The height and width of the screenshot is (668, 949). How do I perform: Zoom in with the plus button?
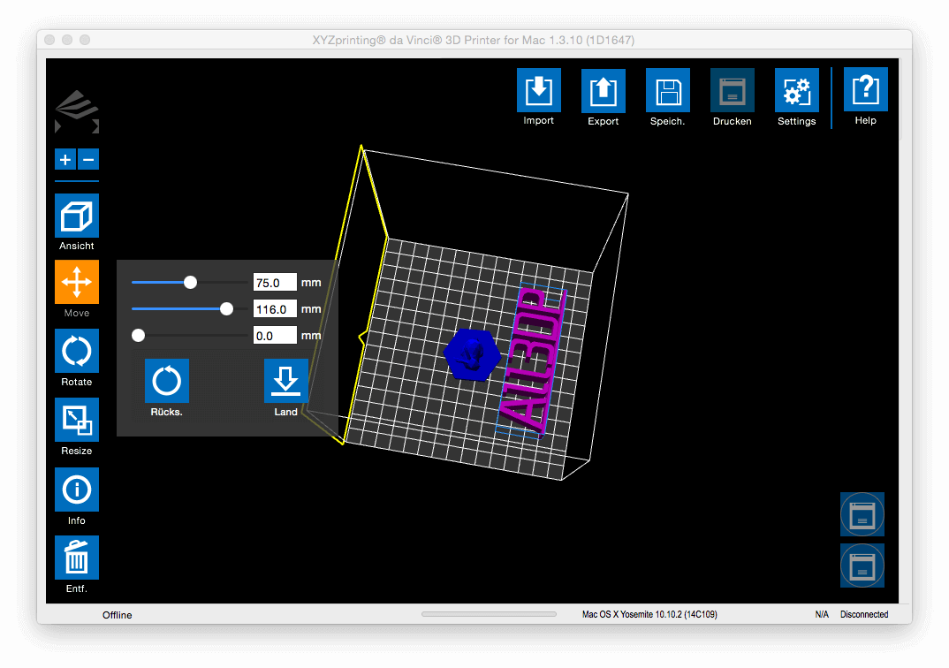65,160
